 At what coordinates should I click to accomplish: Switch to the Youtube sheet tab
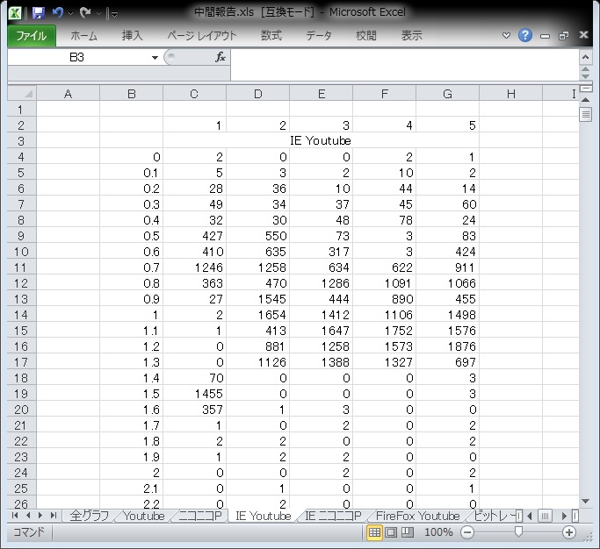[144, 516]
